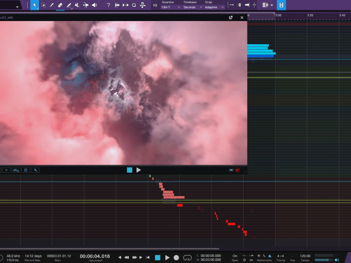The width and height of the screenshot is (351, 263).
Task: Open the dropdown arrow at top-left corner
Action: (17, 7)
